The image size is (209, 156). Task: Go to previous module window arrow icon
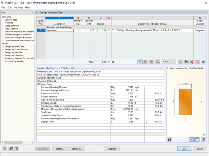(x=11, y=149)
